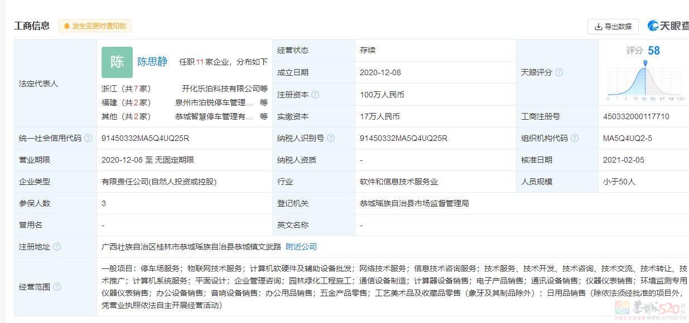Click the score distribution chart
Image resolution: width=689 pixels, height=323 pixels.
(645, 81)
